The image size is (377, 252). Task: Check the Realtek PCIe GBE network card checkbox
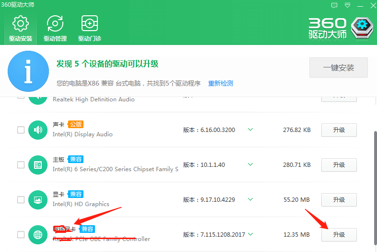pos(21,235)
